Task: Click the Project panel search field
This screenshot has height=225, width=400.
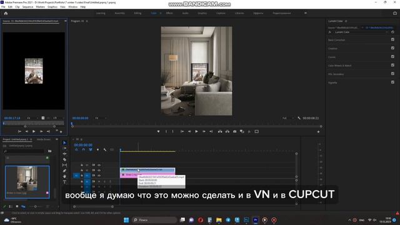Action: point(24,151)
